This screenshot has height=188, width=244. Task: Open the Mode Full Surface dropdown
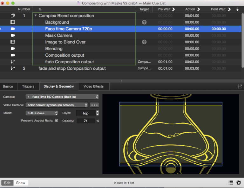42,113
